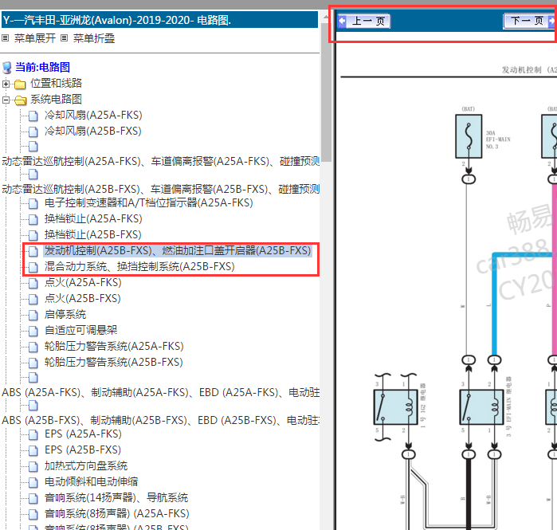Click page icon beside 点火(A25A-FKS)

click(33, 284)
